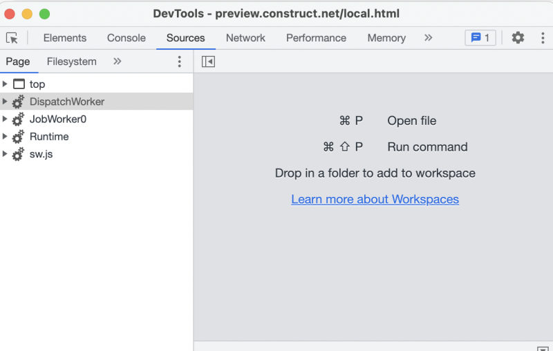This screenshot has height=351, width=553.
Task: Expand the Runtime worker node
Action: coord(5,136)
